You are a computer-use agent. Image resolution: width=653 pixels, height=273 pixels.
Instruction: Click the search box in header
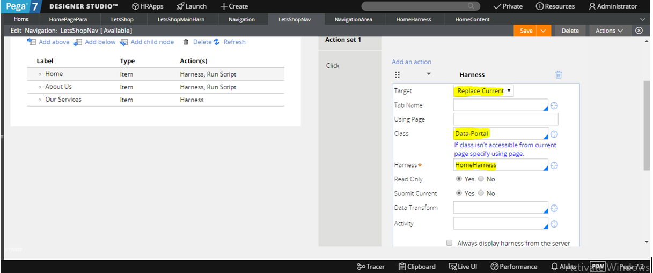(x=421, y=6)
